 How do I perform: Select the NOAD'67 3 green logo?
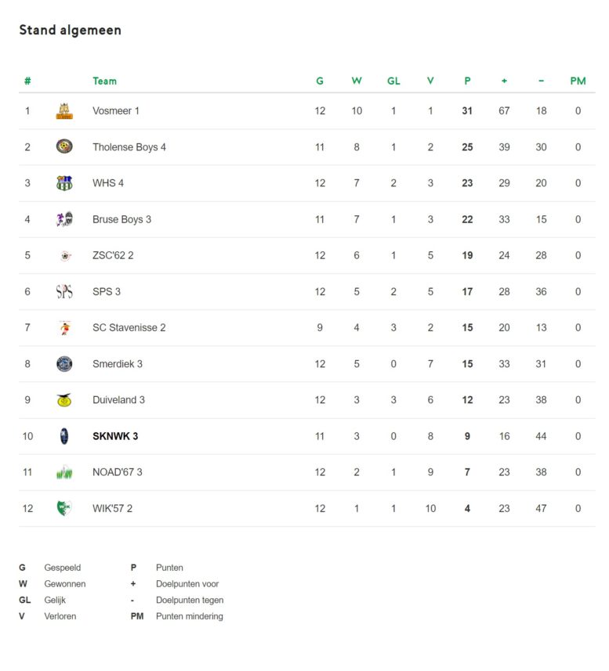pyautogui.click(x=64, y=472)
